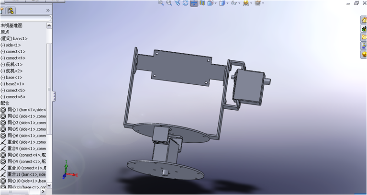Expand the panel tabs with double chevron

47,10
